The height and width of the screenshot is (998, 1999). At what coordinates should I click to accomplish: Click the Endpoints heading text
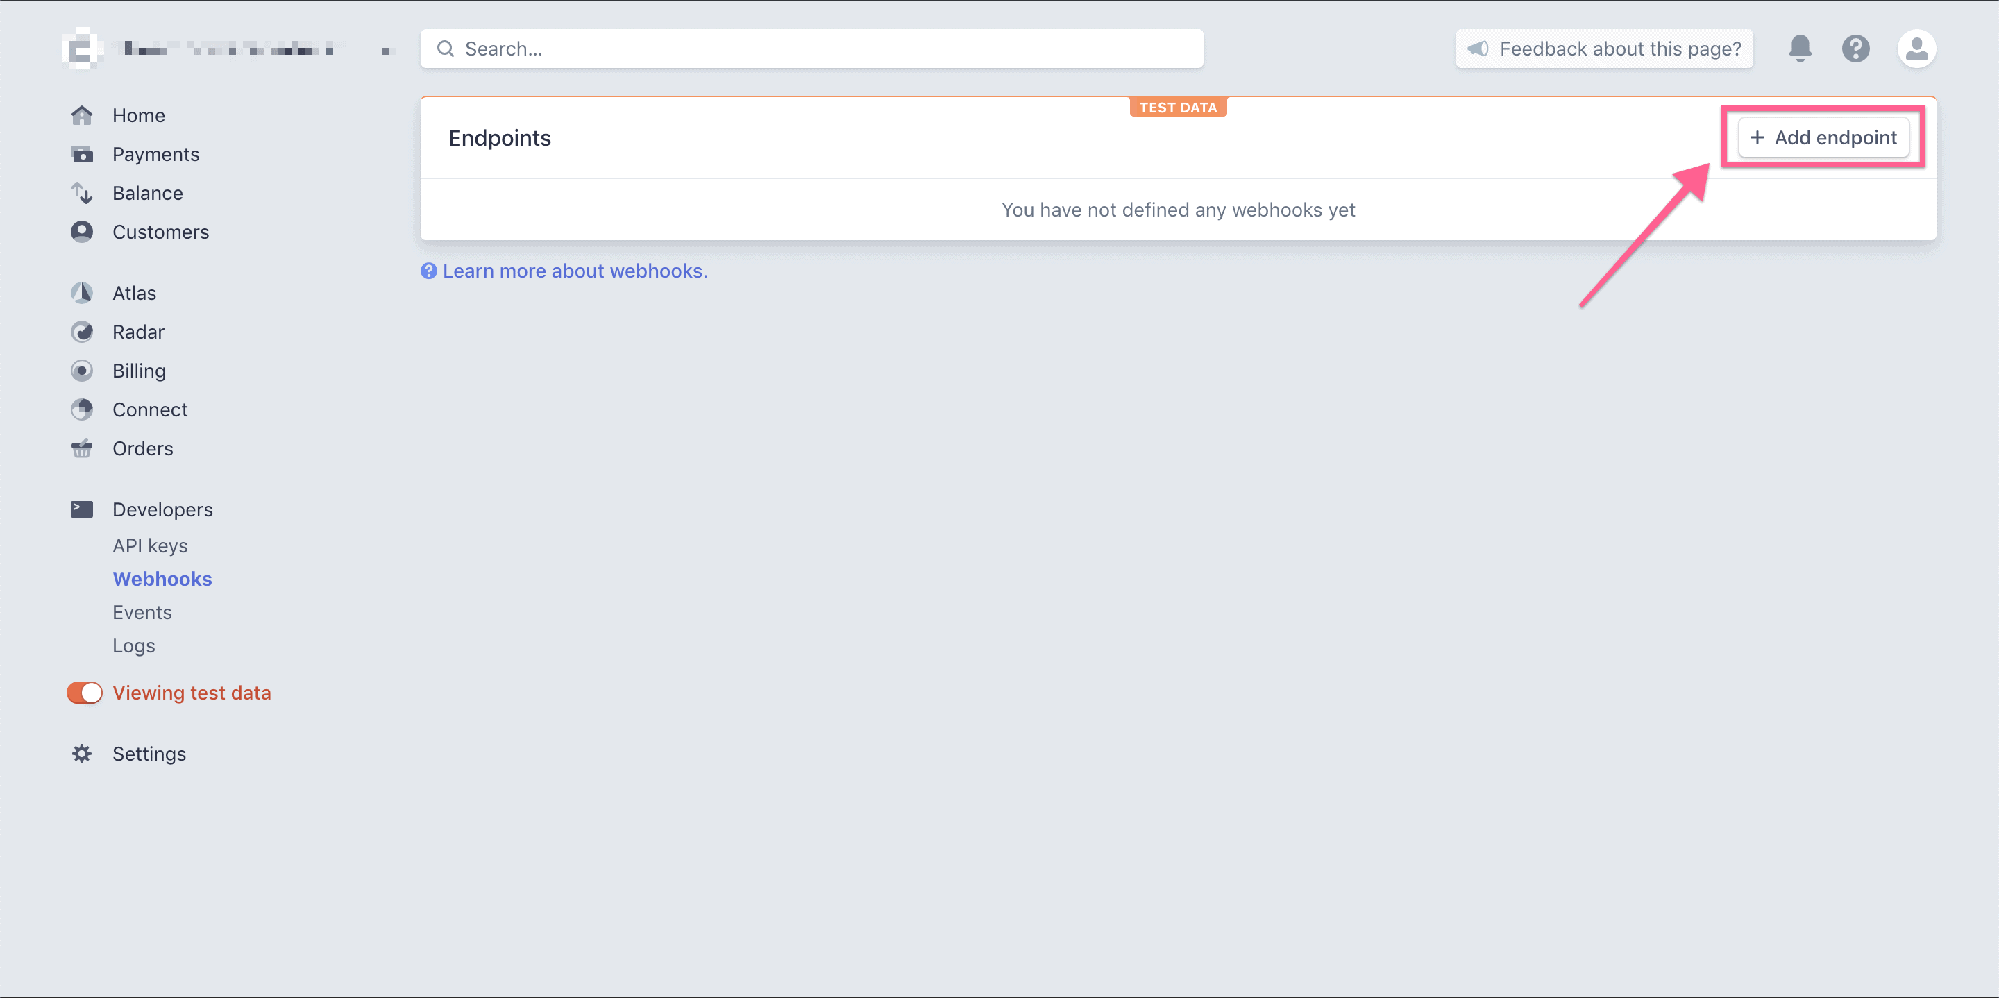coord(500,137)
